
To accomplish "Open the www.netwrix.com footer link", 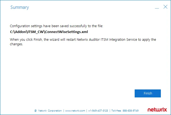I will pos(75,111).
